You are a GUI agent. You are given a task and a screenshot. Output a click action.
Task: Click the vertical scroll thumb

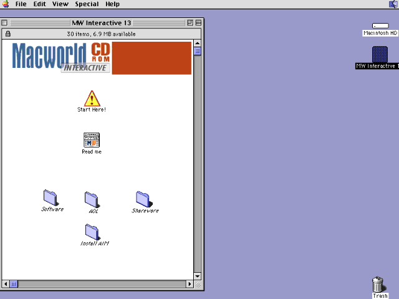197,51
